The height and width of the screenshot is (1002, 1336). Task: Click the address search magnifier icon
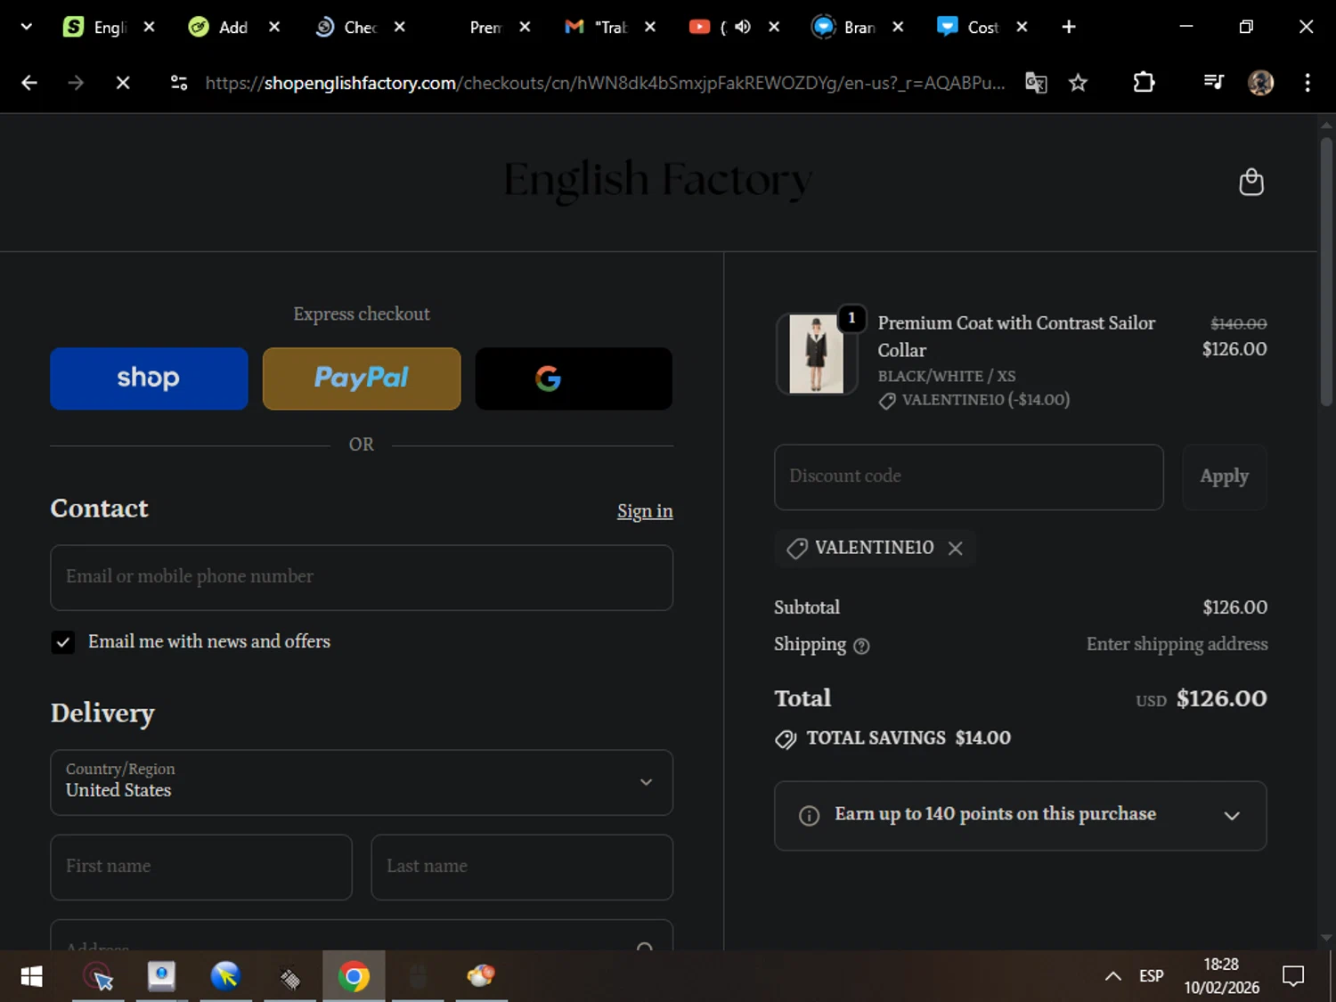tap(645, 946)
